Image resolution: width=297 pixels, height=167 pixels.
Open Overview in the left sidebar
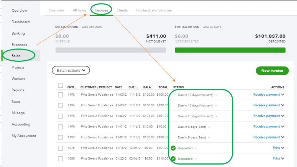[x=19, y=10]
